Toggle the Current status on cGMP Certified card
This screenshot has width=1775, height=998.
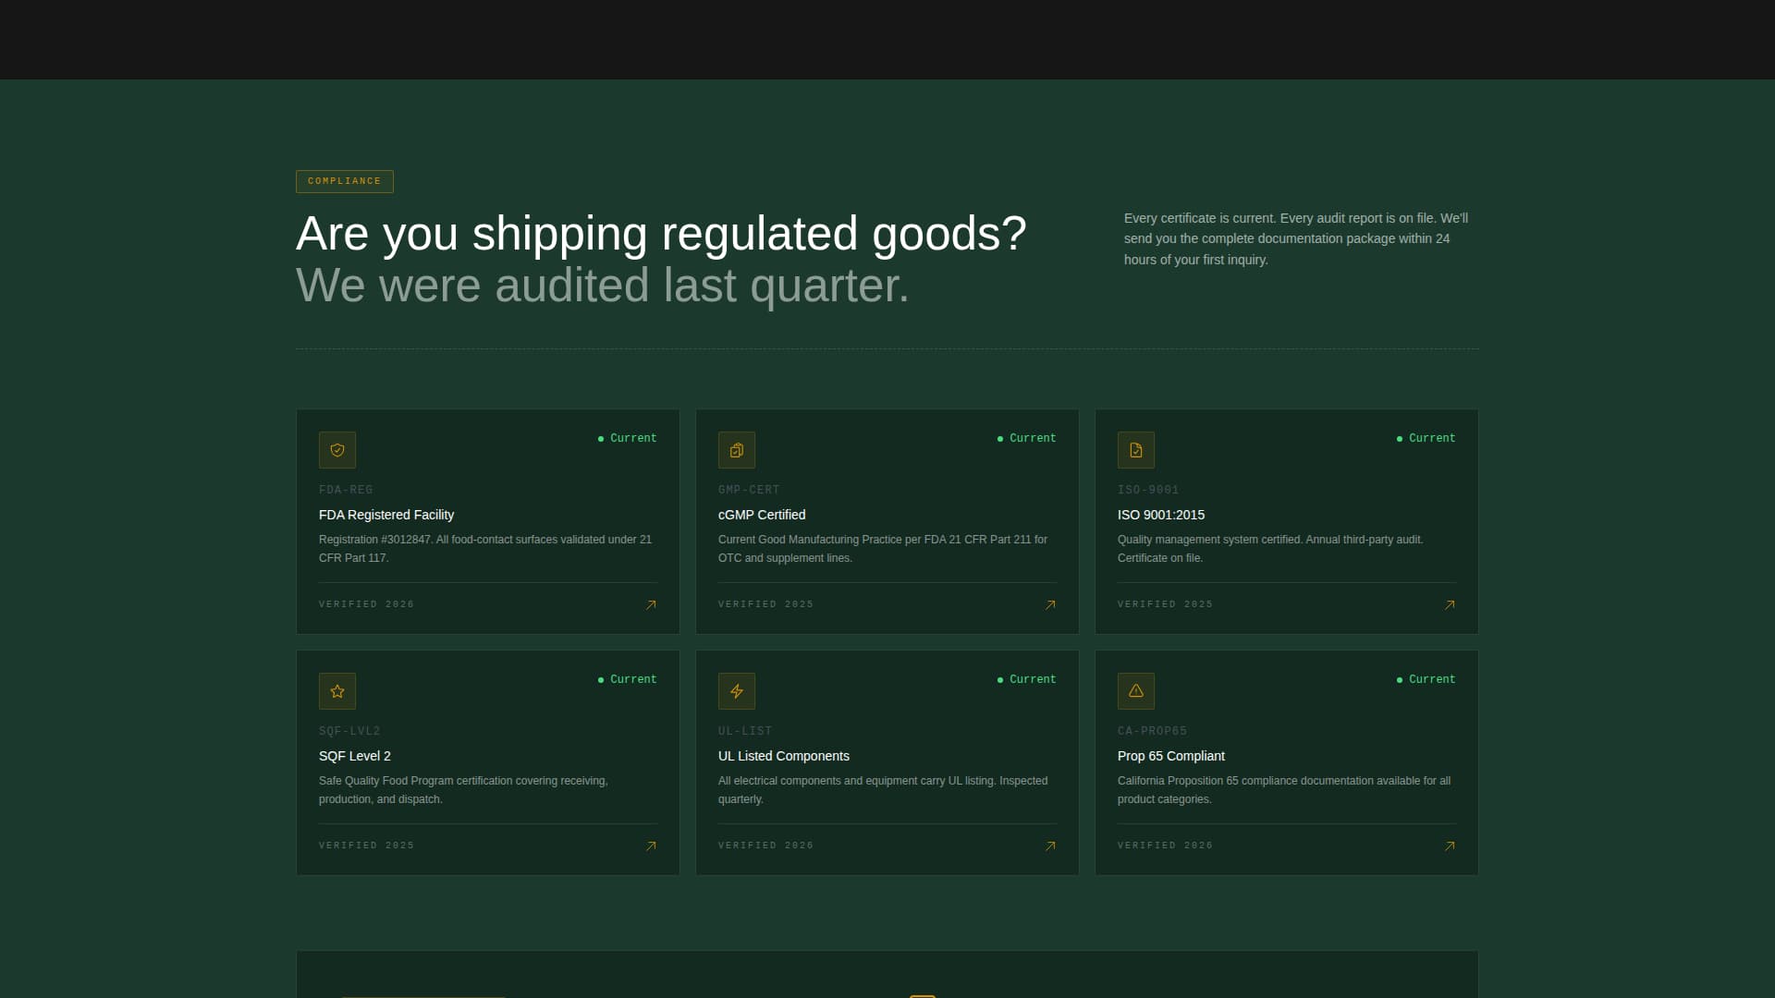(1026, 438)
